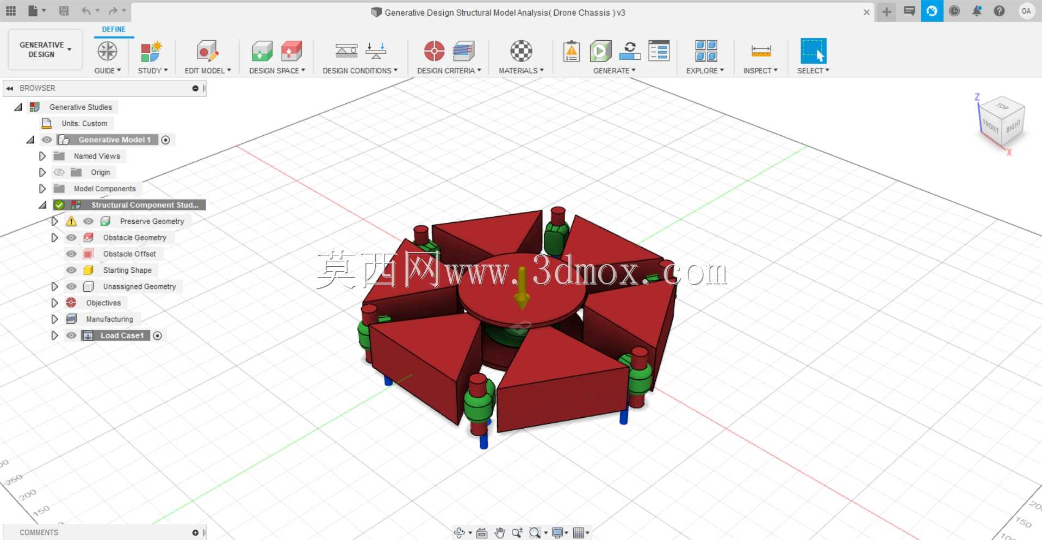This screenshot has width=1042, height=540.
Task: Expand the Named Views folder
Action: (42, 156)
